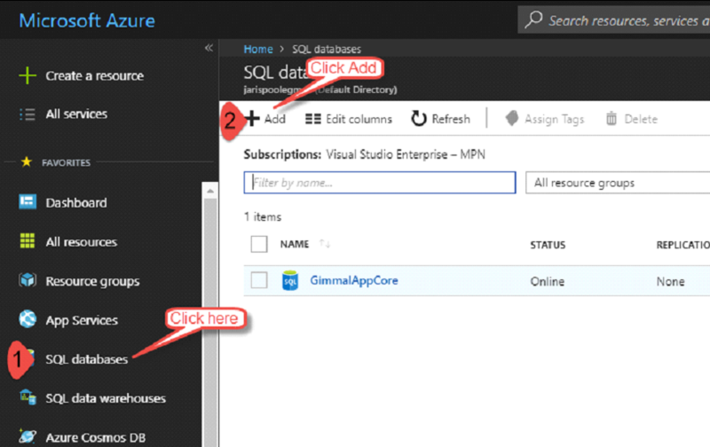Click the Create a resource plus icon

[x=28, y=76]
